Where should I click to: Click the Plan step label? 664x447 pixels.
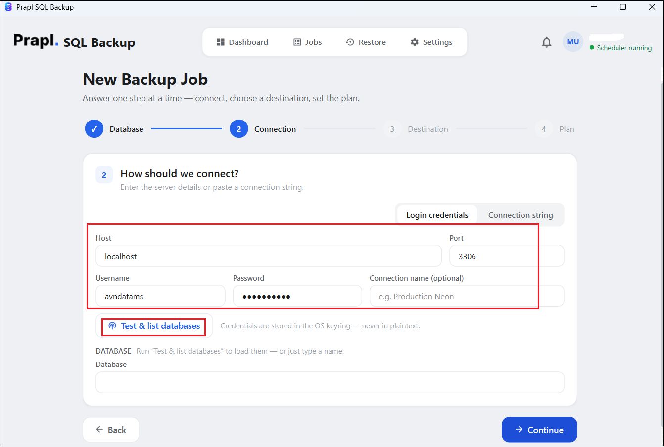click(x=567, y=129)
